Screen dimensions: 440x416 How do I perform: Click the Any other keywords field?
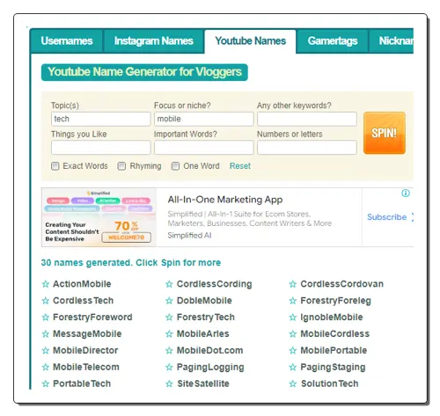[x=307, y=119]
